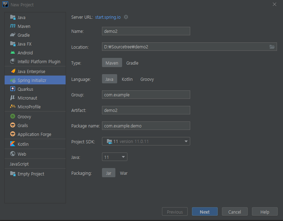
Task: Click the MicroProfile icon
Action: (13, 106)
